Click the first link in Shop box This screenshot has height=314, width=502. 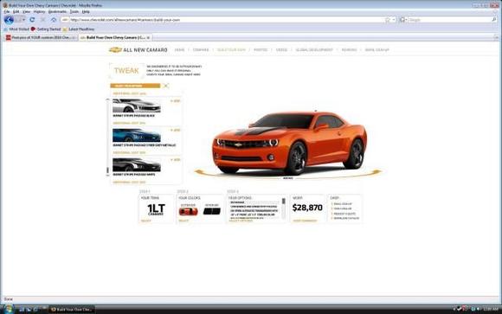click(343, 204)
